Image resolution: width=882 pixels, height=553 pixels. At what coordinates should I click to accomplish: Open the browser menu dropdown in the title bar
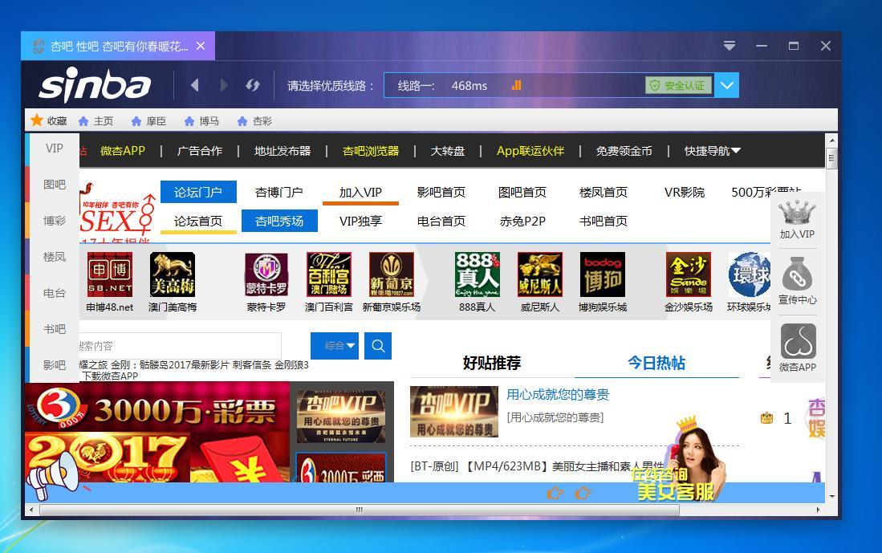(x=730, y=46)
